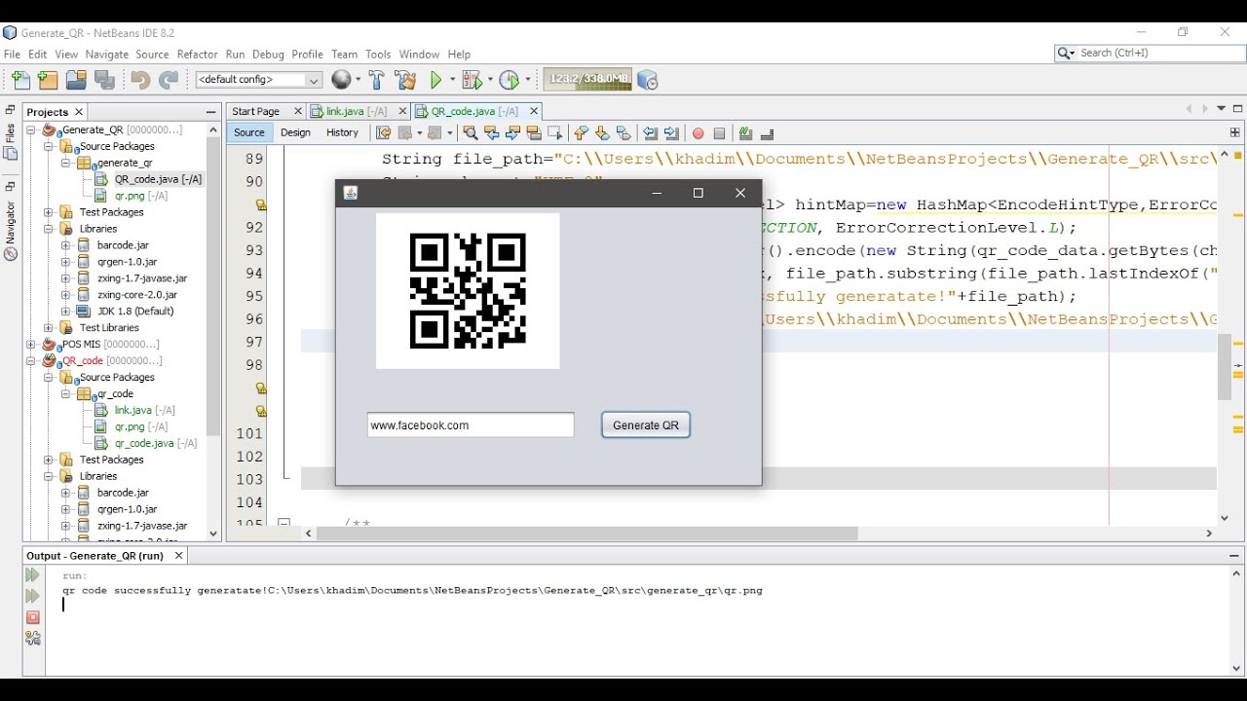
Task: Click the Find Selection magnifier icon
Action: 470,133
